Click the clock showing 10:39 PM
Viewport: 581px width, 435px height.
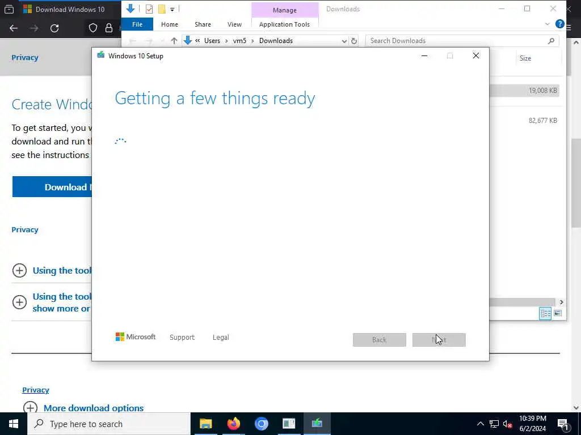[x=532, y=419]
